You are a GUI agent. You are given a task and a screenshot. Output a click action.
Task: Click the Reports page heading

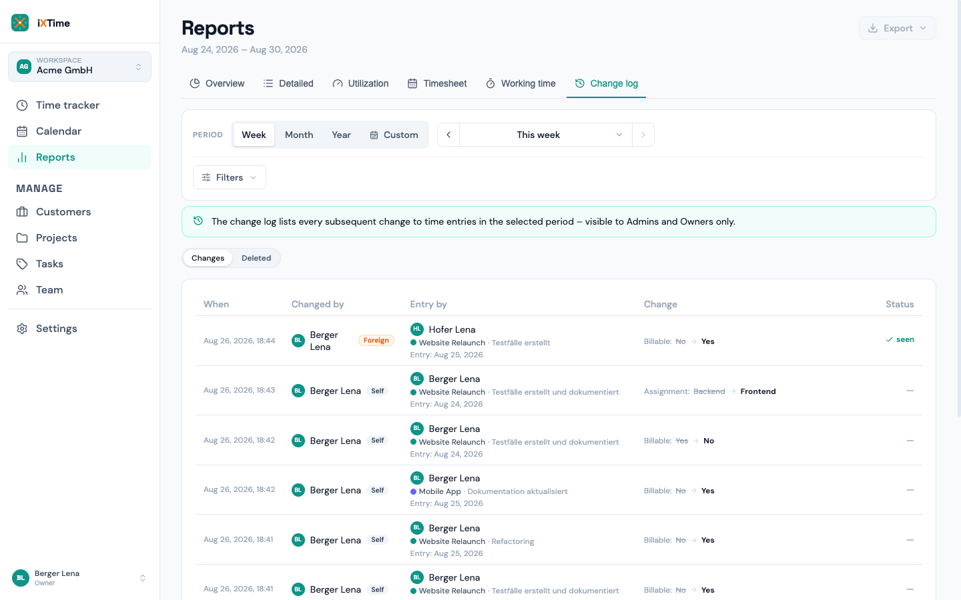218,28
